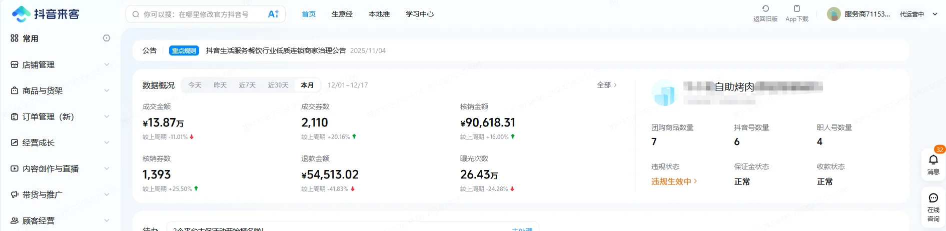
Task: Click the 收款状态 正常 value
Action: [x=825, y=181]
